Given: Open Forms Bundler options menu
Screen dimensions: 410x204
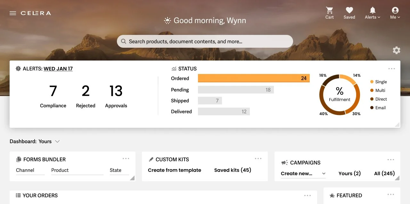Looking at the screenshot, I should (x=126, y=159).
